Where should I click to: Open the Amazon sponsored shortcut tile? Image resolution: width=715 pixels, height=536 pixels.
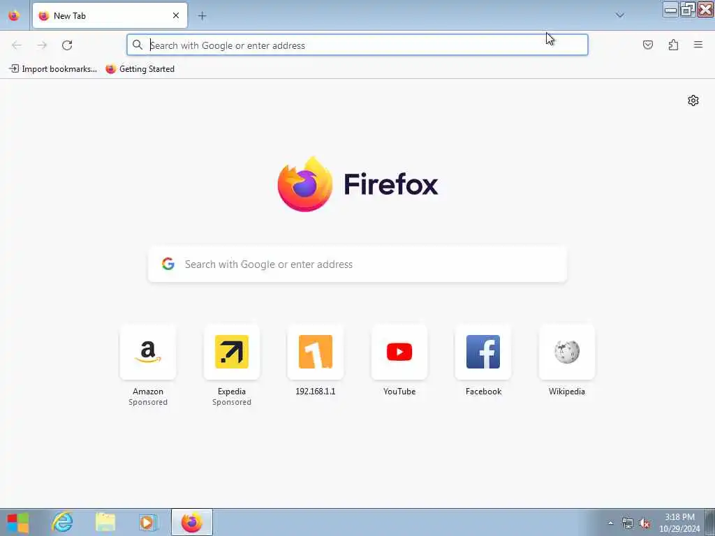[148, 352]
